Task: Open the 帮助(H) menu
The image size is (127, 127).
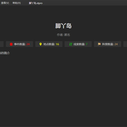Action: click(x=17, y=3)
